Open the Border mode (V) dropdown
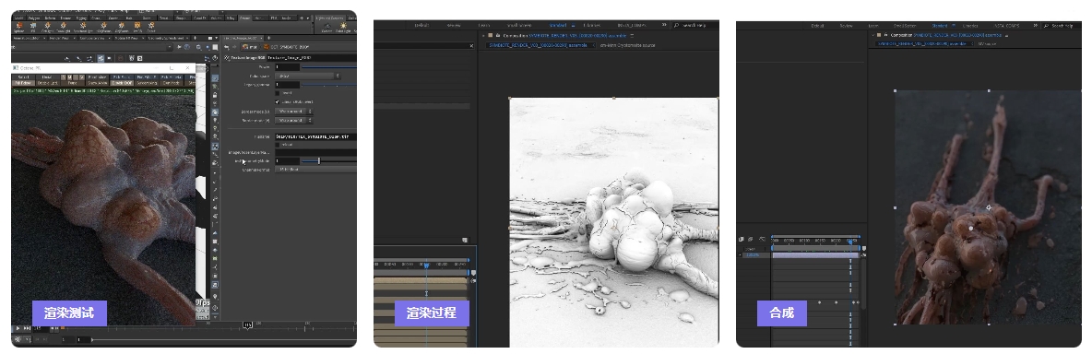The height and width of the screenshot is (354, 1092). pos(294,121)
